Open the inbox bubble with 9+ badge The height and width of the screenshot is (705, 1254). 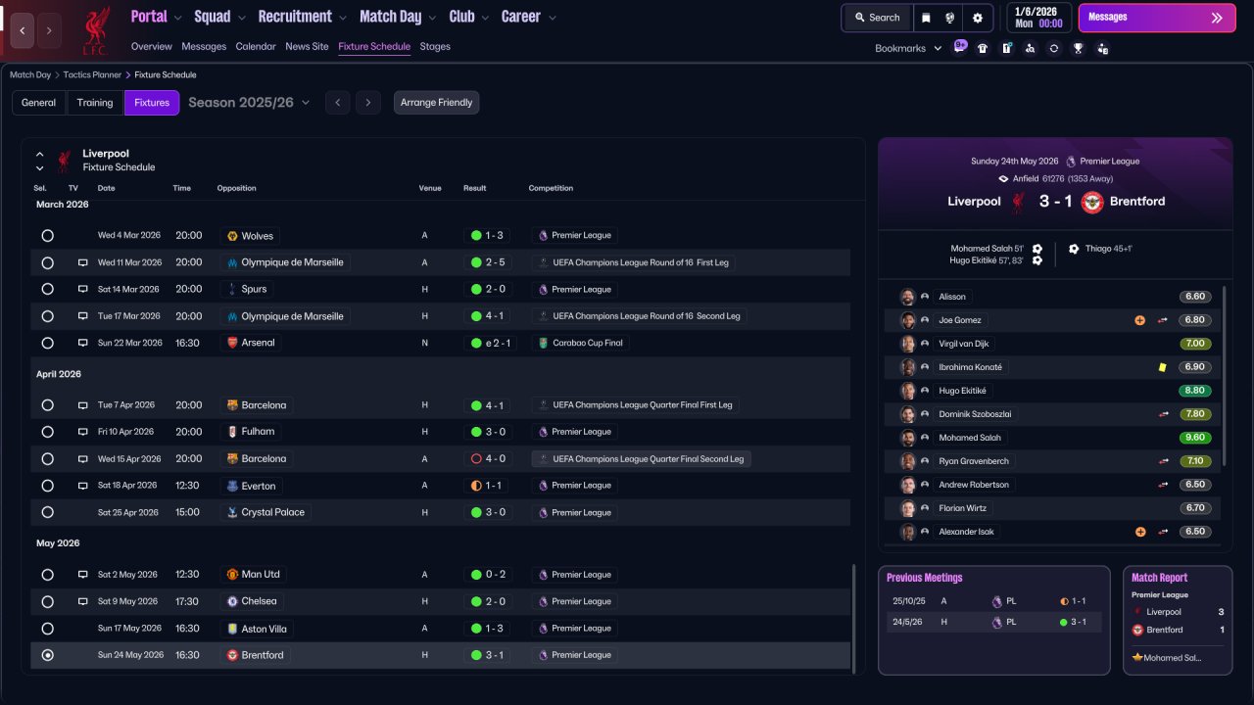[x=959, y=46]
